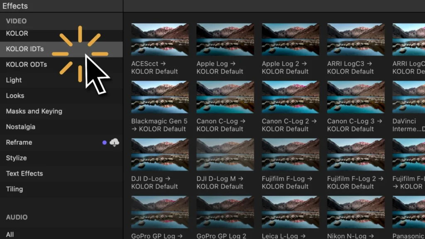
Task: Open the Stylize category
Action: (x=61, y=158)
